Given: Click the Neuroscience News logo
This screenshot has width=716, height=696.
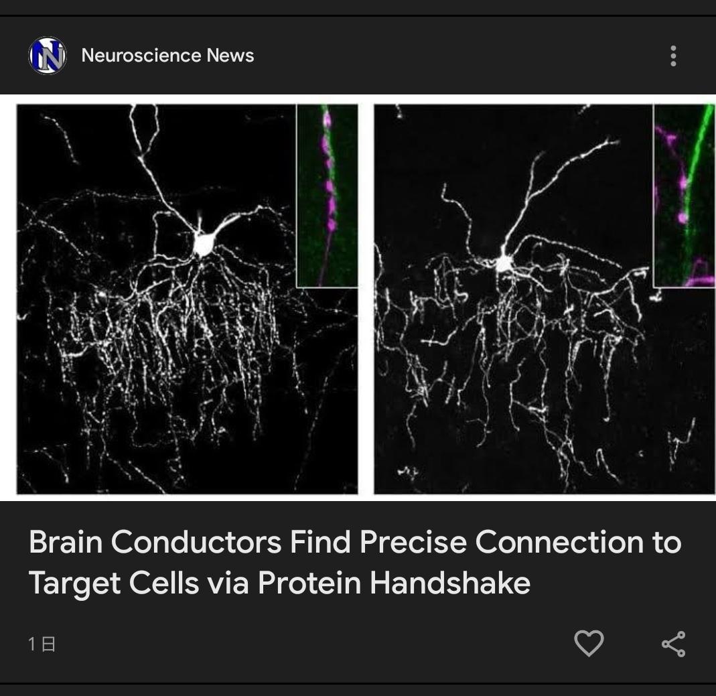Looking at the screenshot, I should pyautogui.click(x=48, y=56).
